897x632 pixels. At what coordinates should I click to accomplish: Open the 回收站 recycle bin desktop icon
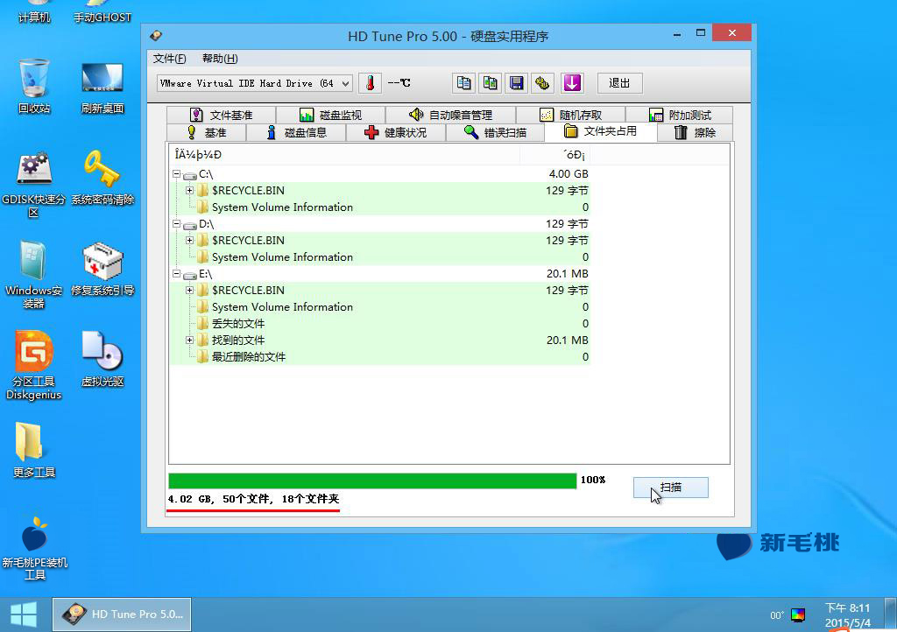point(34,87)
